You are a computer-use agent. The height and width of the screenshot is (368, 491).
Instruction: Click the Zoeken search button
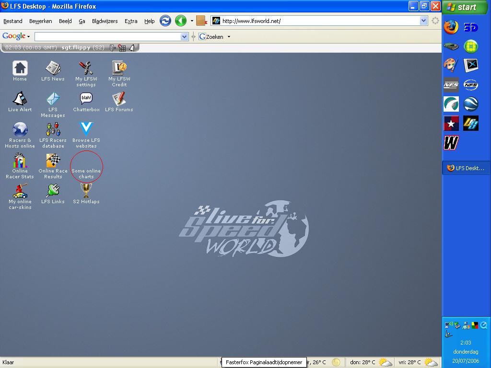pyautogui.click(x=211, y=36)
